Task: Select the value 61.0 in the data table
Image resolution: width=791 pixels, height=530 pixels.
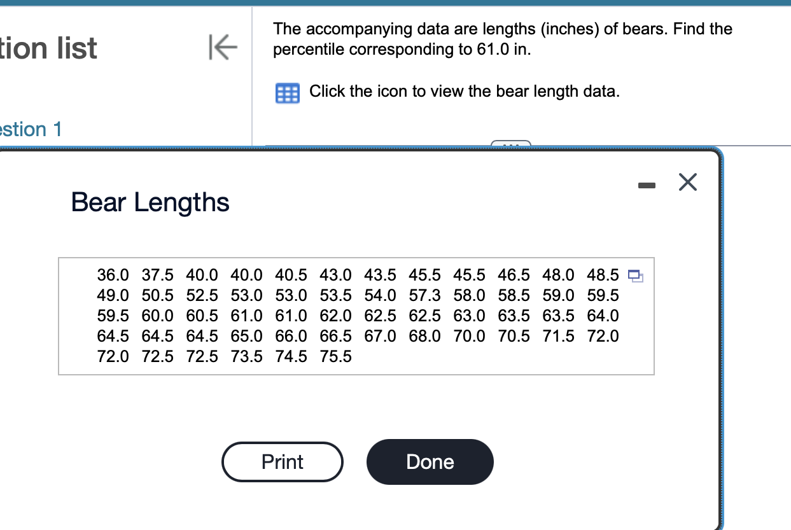Action: coord(246,316)
